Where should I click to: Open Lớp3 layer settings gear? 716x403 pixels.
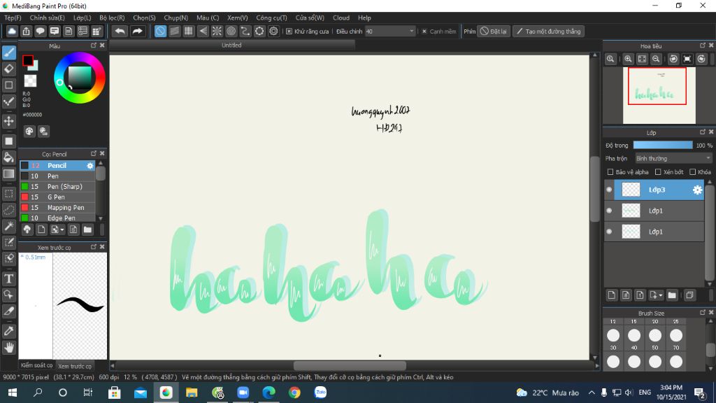pos(697,190)
